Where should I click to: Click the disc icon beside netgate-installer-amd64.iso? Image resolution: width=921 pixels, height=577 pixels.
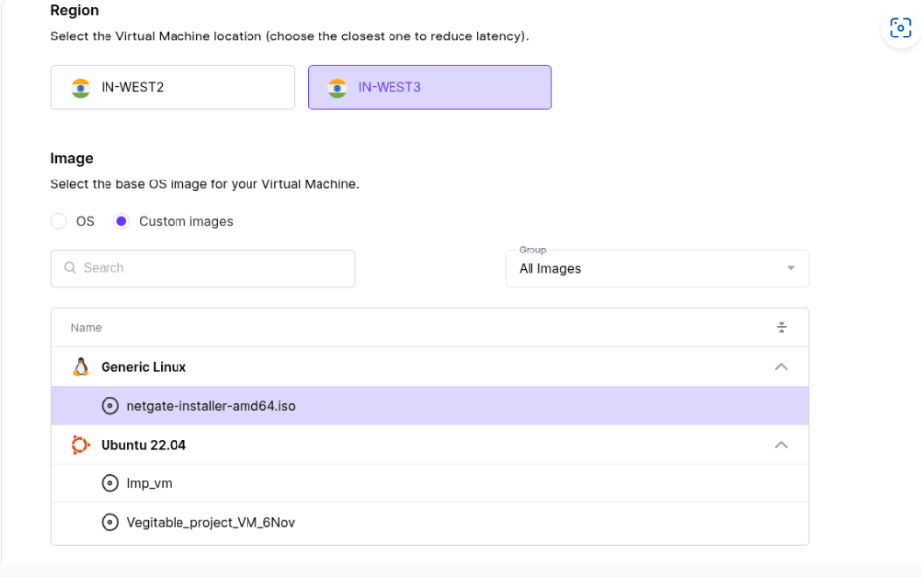(x=109, y=406)
